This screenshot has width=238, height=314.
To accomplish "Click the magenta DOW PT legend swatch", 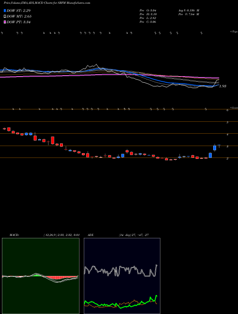I will click(5, 22).
